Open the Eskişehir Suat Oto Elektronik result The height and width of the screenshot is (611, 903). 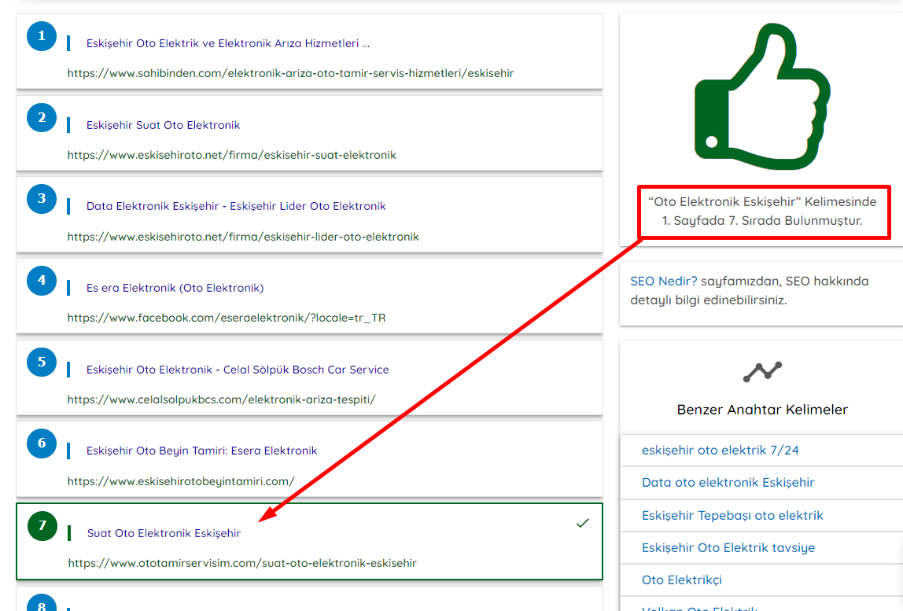163,125
